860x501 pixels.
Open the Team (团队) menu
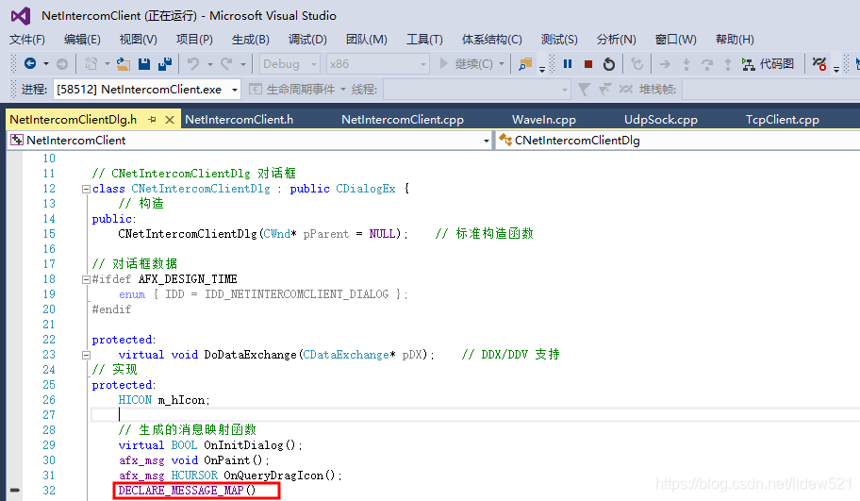(x=367, y=40)
